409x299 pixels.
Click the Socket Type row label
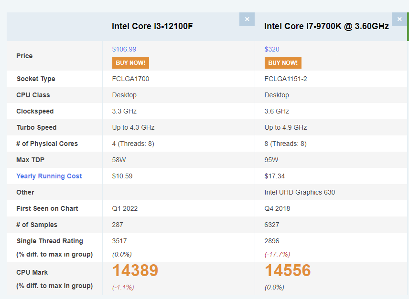click(36, 79)
